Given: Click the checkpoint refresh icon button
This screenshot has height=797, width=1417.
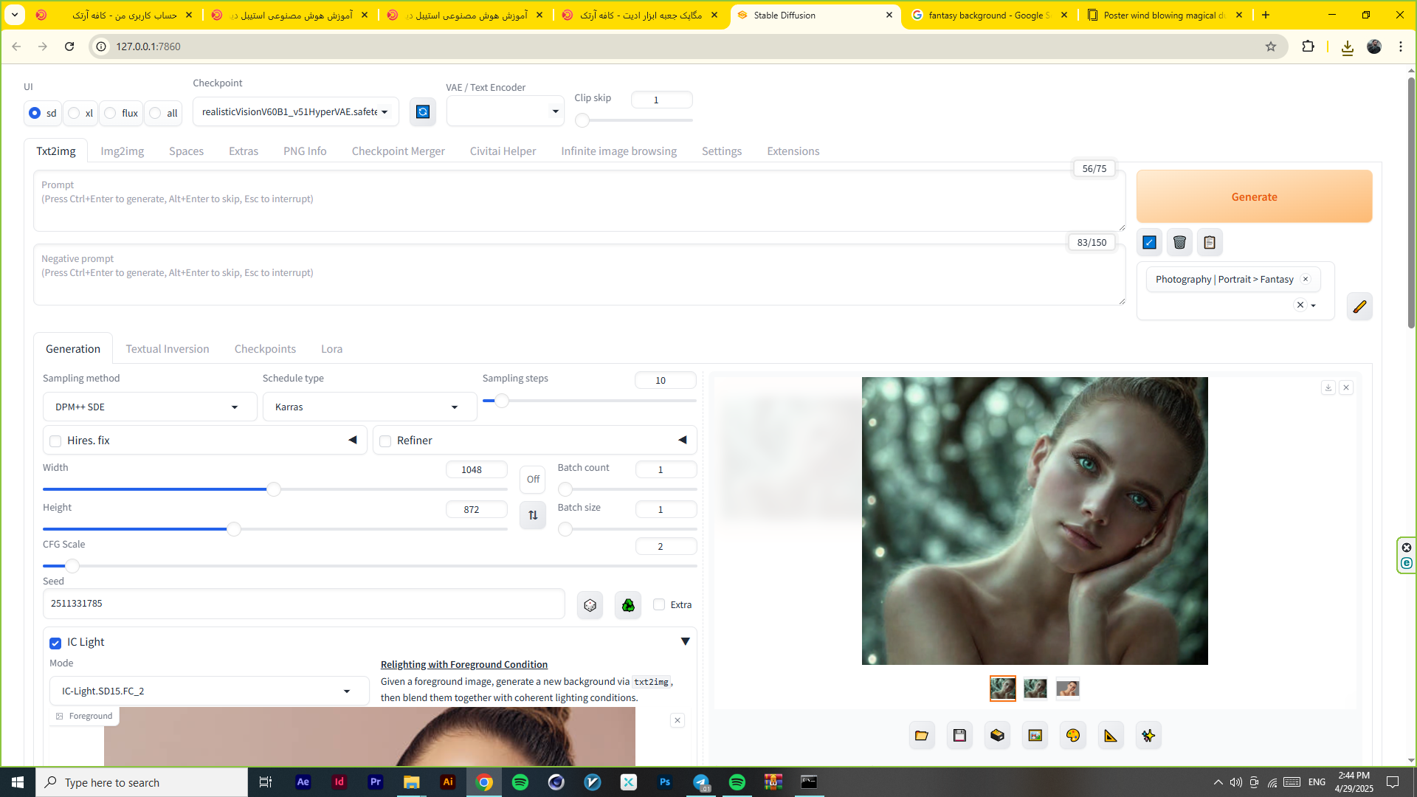Looking at the screenshot, I should (423, 111).
